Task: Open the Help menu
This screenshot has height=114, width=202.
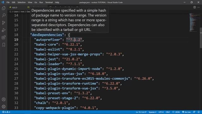Action: (57, 2)
